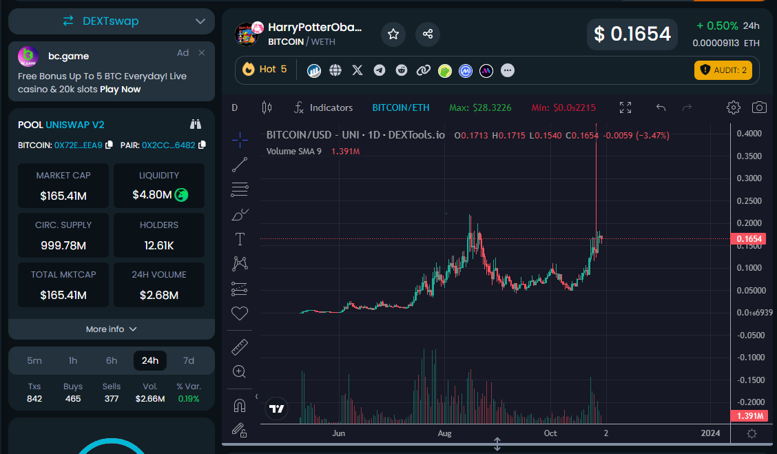Add token to favorites with star

tap(393, 34)
